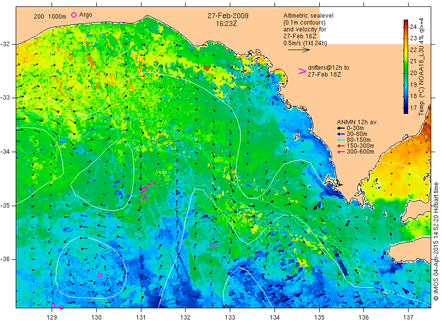The image size is (442, 324).
Task: Click the blue 30-80m legend arrow
Action: tap(341, 134)
